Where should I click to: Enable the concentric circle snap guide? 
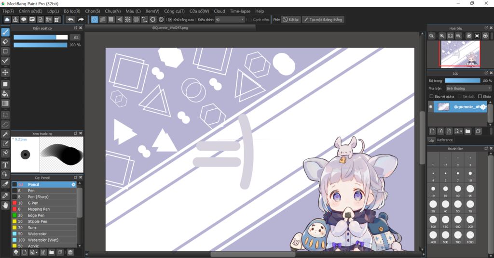pos(136,19)
